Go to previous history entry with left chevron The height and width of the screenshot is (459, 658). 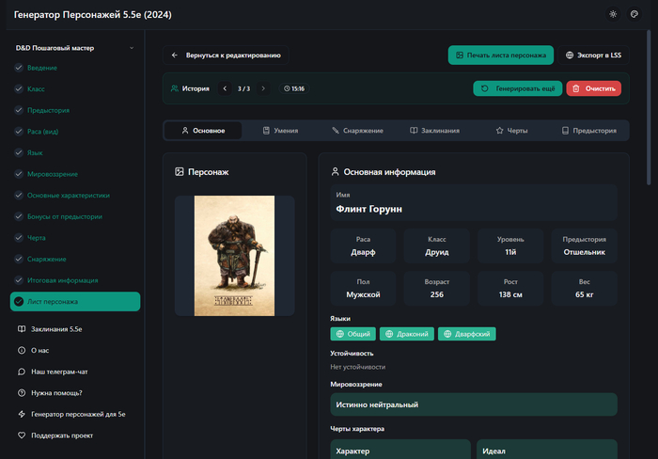click(x=225, y=88)
